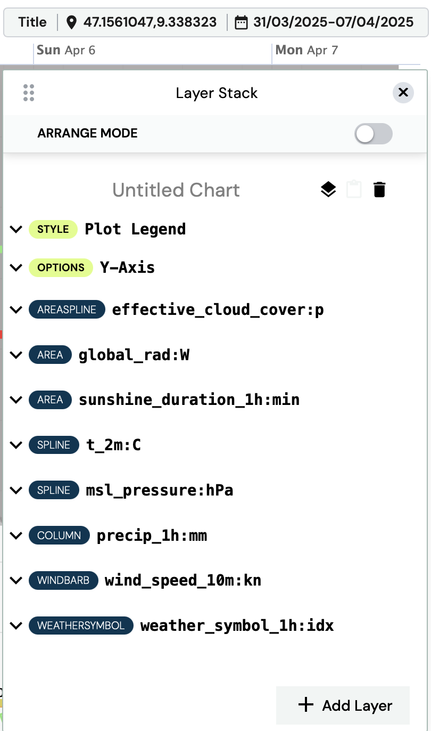Open the Title button in the top bar
The height and width of the screenshot is (731, 431).
click(x=32, y=22)
